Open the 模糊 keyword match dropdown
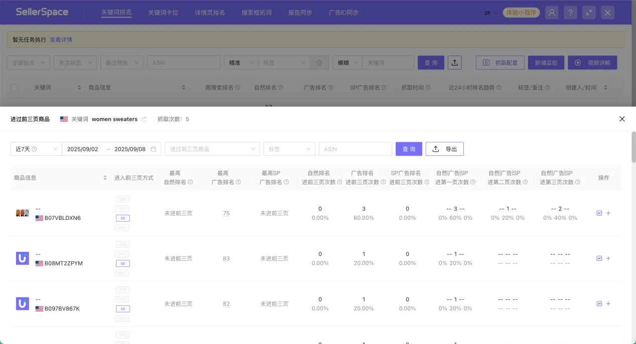 pos(347,63)
